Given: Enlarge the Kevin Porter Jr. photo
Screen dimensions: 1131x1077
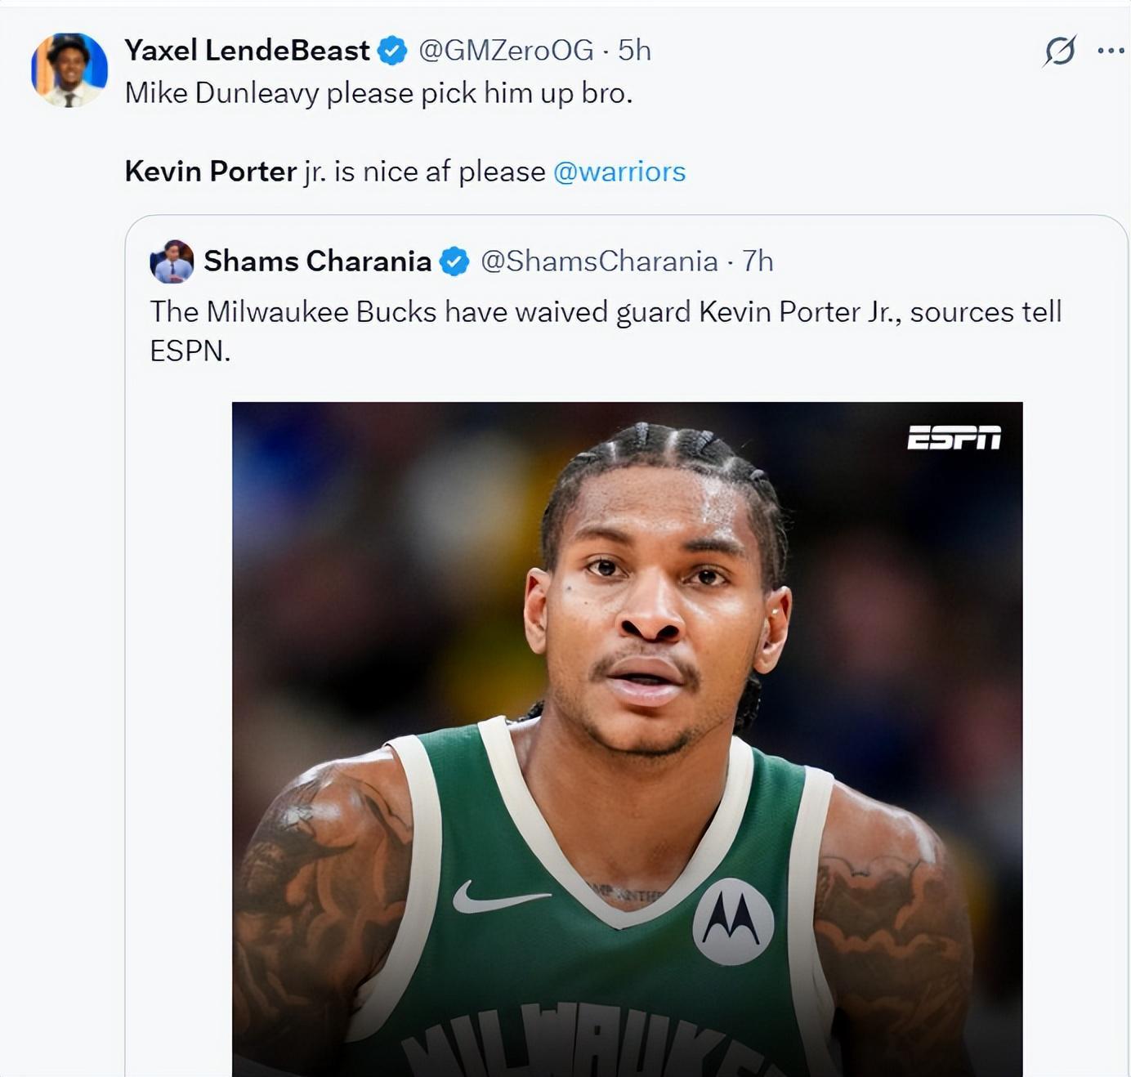Looking at the screenshot, I should [627, 739].
